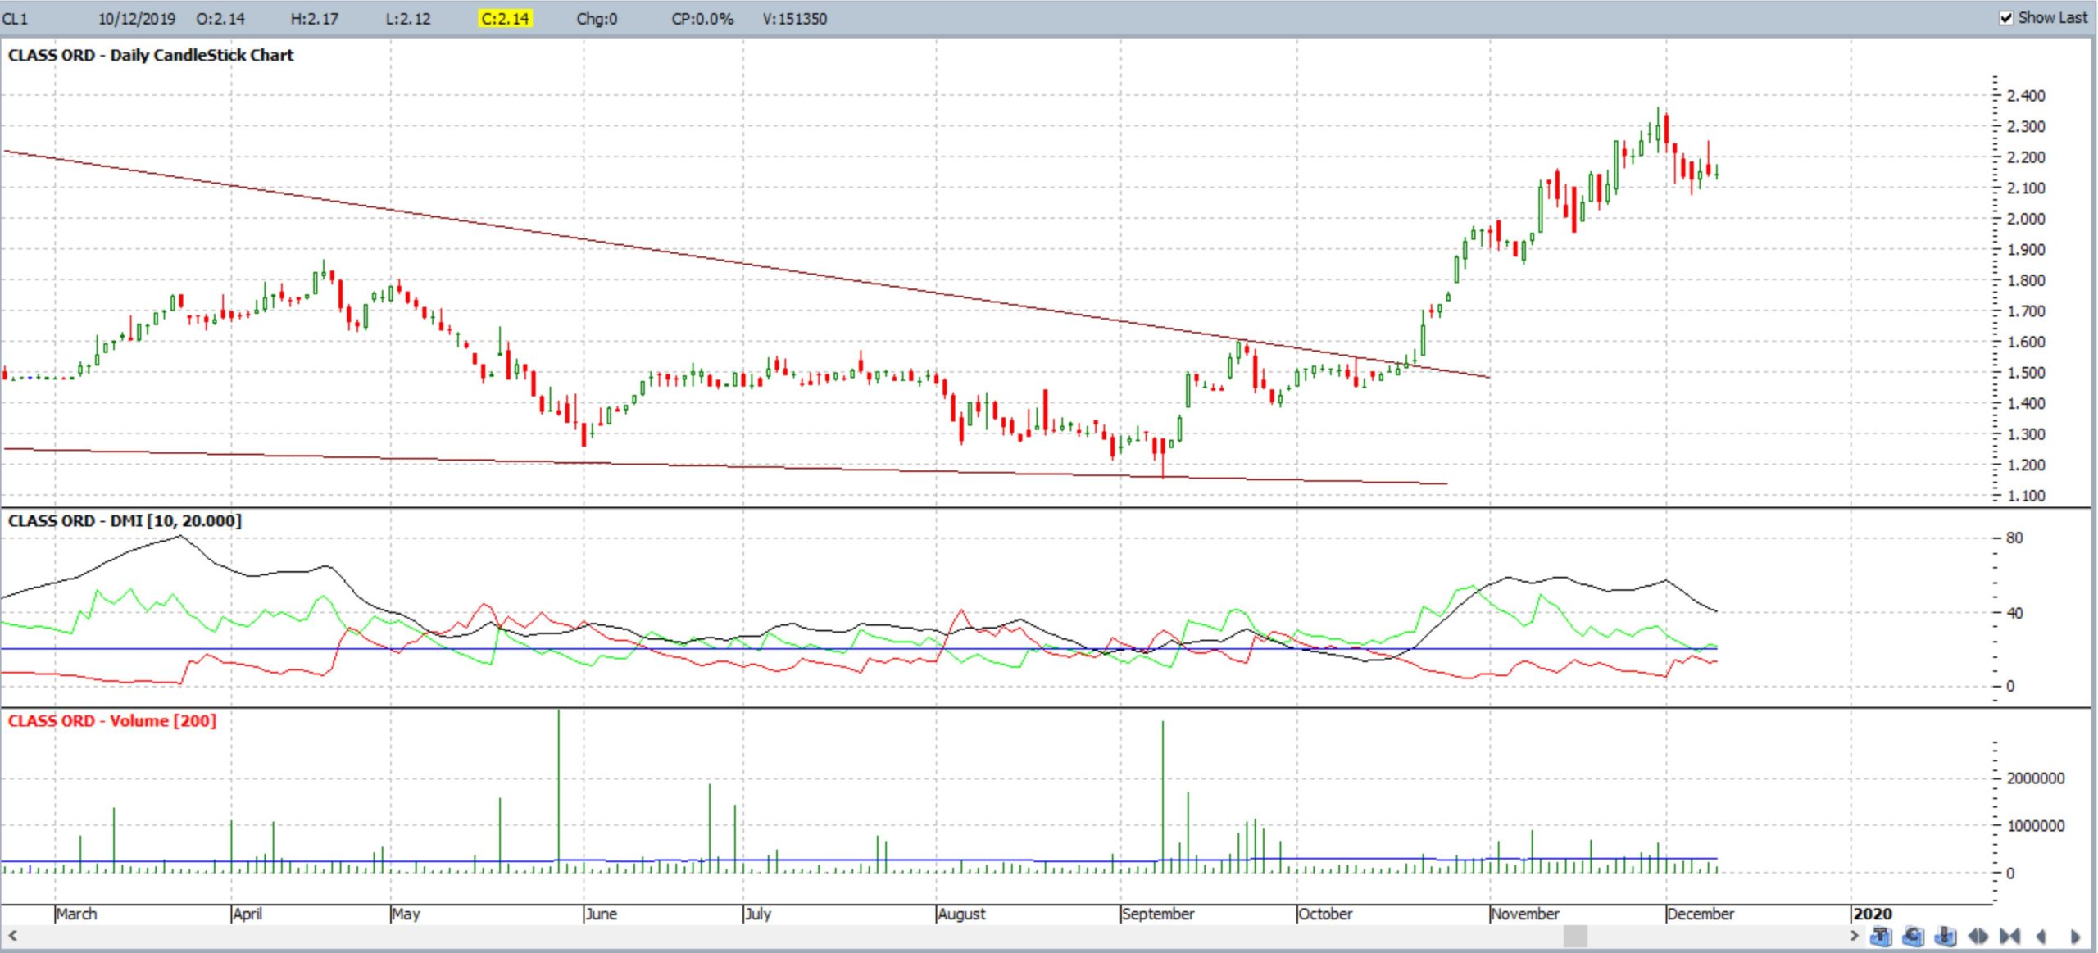Click the blue 'C' toggle icon in bottom toolbar

pos(1913,936)
